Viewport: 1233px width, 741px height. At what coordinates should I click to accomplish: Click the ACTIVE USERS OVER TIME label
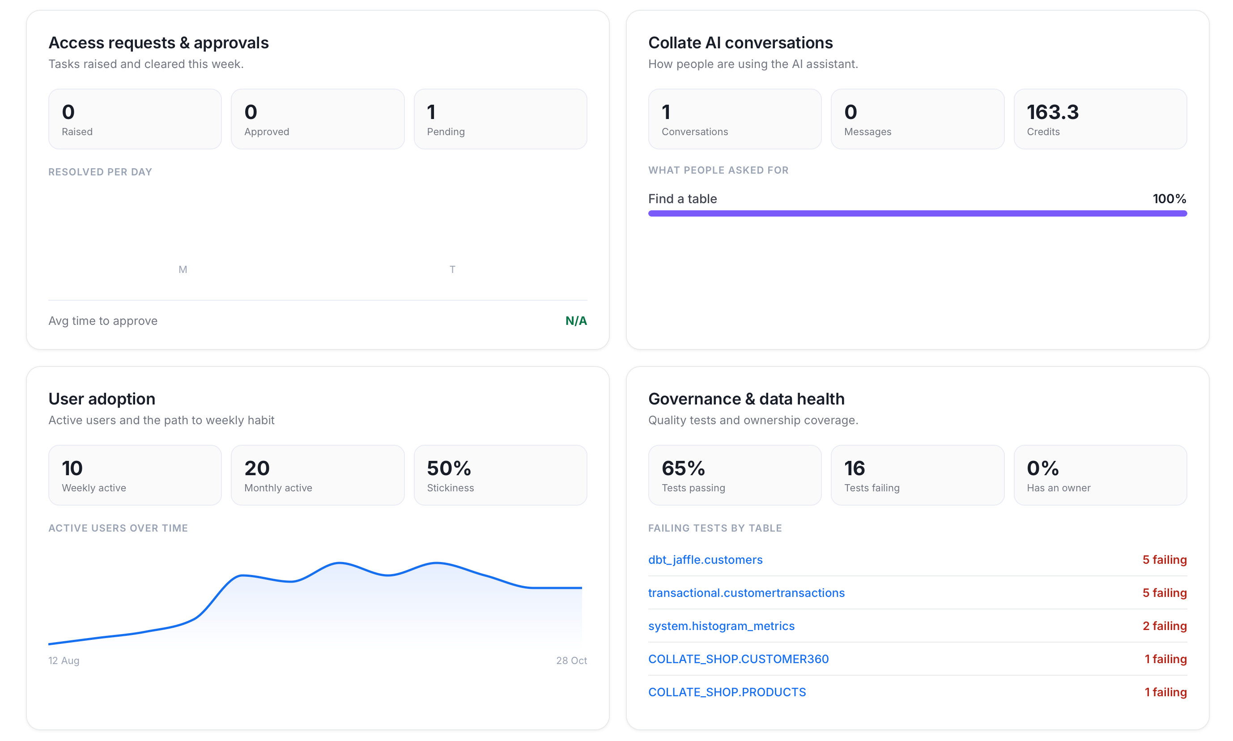[118, 528]
